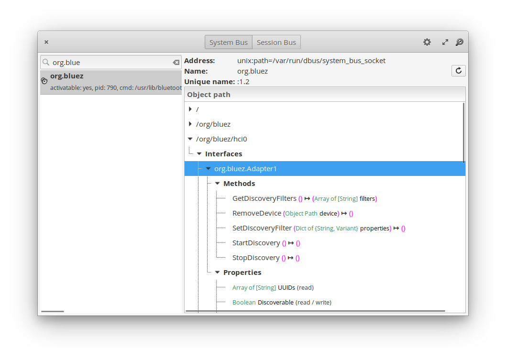Click the gear icon next to org.bluez
The image size is (506, 360).
click(44, 81)
